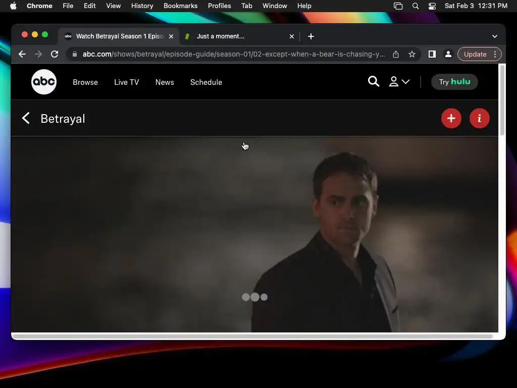
Task: Open search on ABC site
Action: (x=373, y=81)
